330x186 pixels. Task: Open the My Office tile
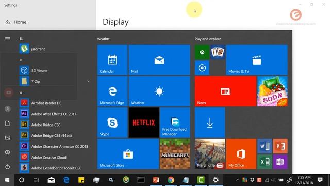(241, 154)
